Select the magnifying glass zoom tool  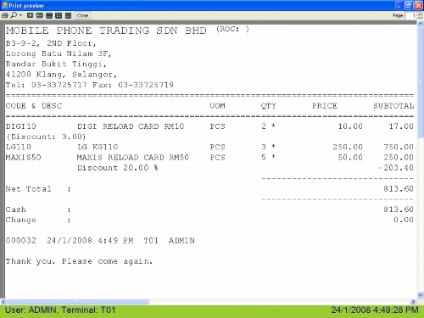[14, 15]
